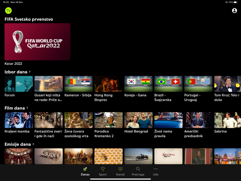The image size is (241, 181).
Task: Open the museum gallery show thumbnail
Action: (19, 156)
